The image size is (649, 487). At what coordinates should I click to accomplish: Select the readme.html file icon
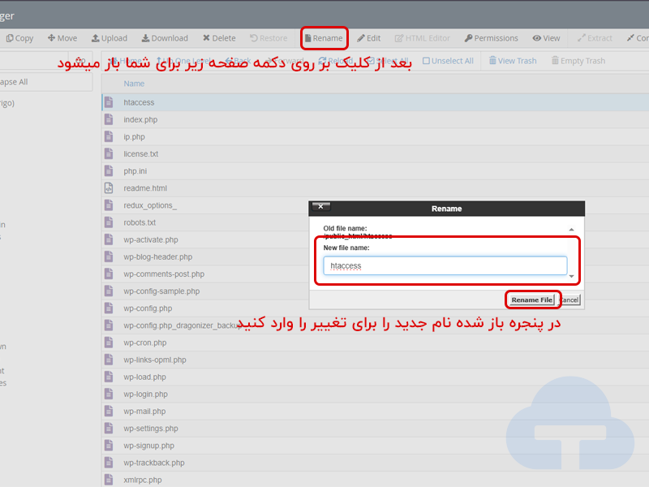109,188
